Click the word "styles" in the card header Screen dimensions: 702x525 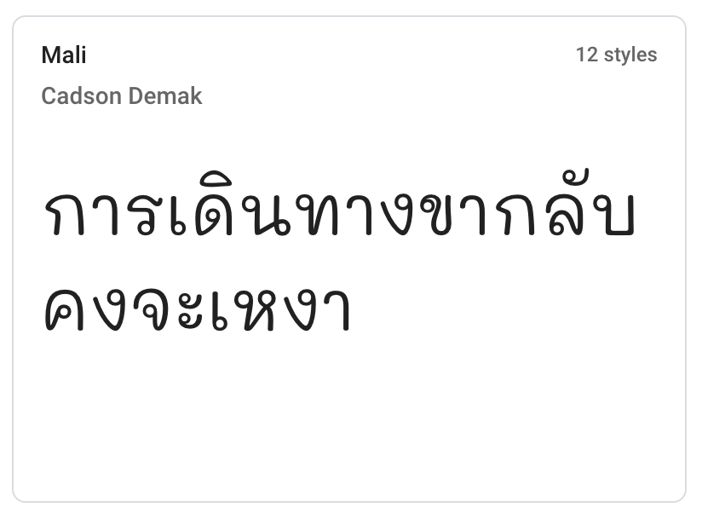[630, 55]
